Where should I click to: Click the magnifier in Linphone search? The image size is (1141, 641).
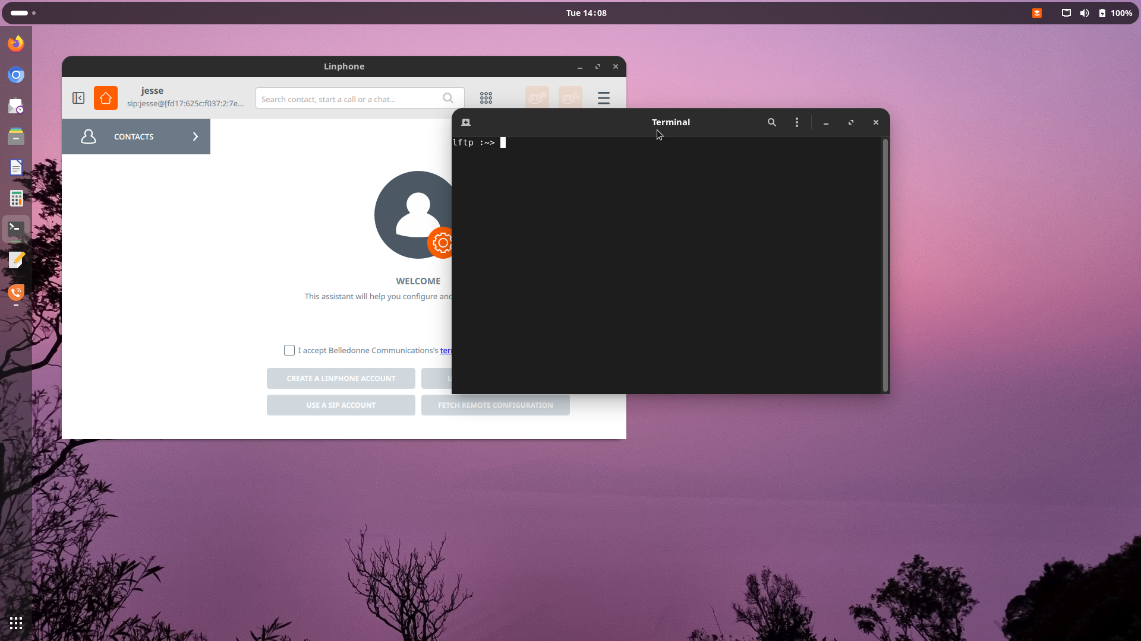coord(448,98)
